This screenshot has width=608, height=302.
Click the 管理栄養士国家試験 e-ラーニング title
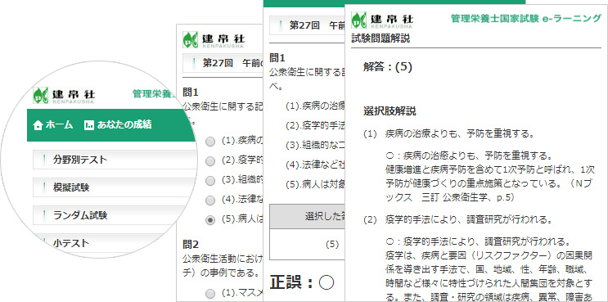click(x=526, y=19)
